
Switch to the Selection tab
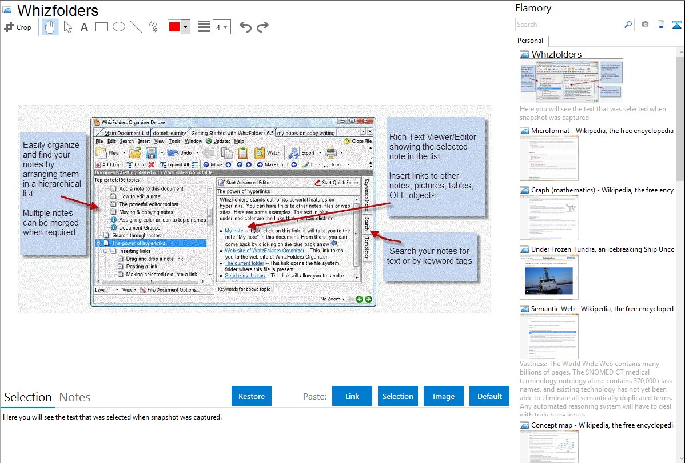[28, 397]
